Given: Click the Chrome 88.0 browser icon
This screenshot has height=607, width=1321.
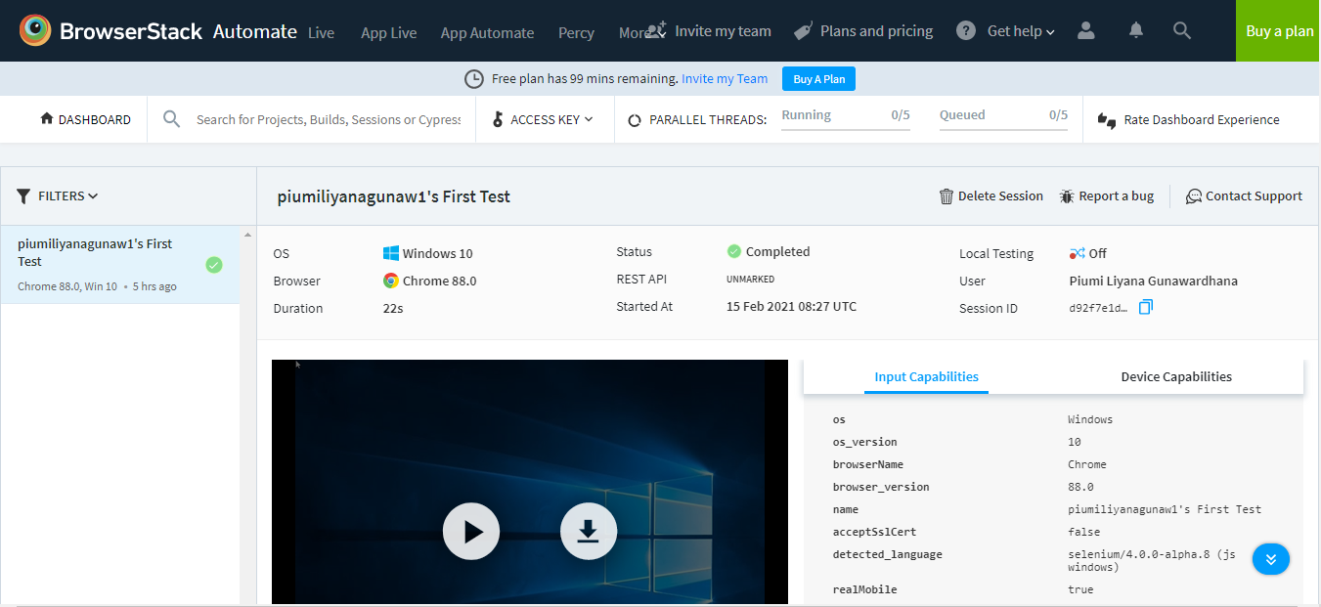Looking at the screenshot, I should point(391,281).
